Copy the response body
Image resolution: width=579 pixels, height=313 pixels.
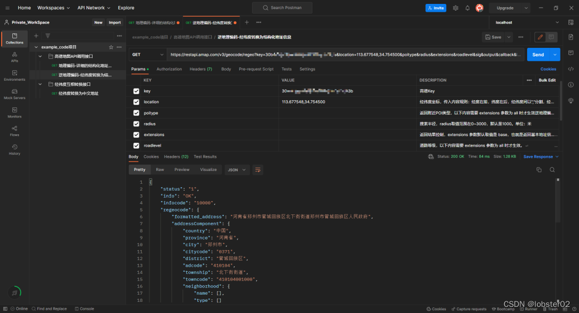(539, 169)
